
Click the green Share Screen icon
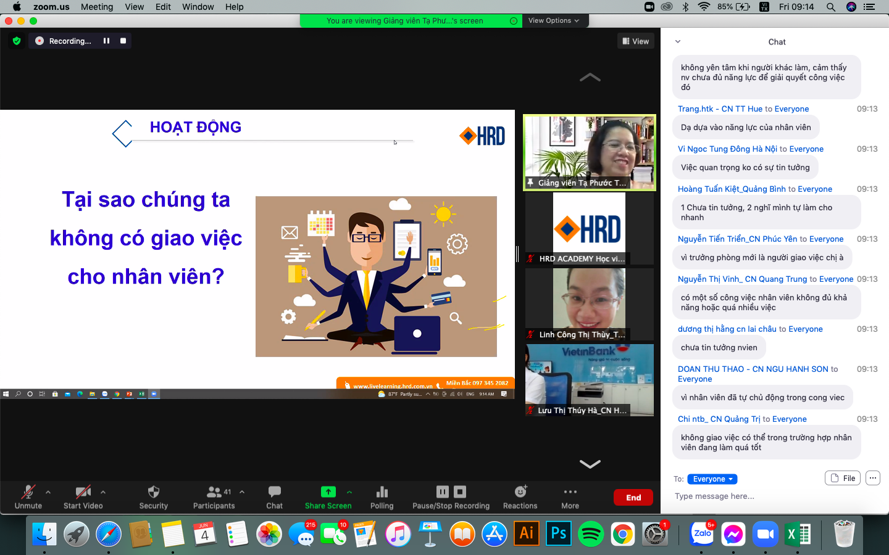pyautogui.click(x=328, y=491)
